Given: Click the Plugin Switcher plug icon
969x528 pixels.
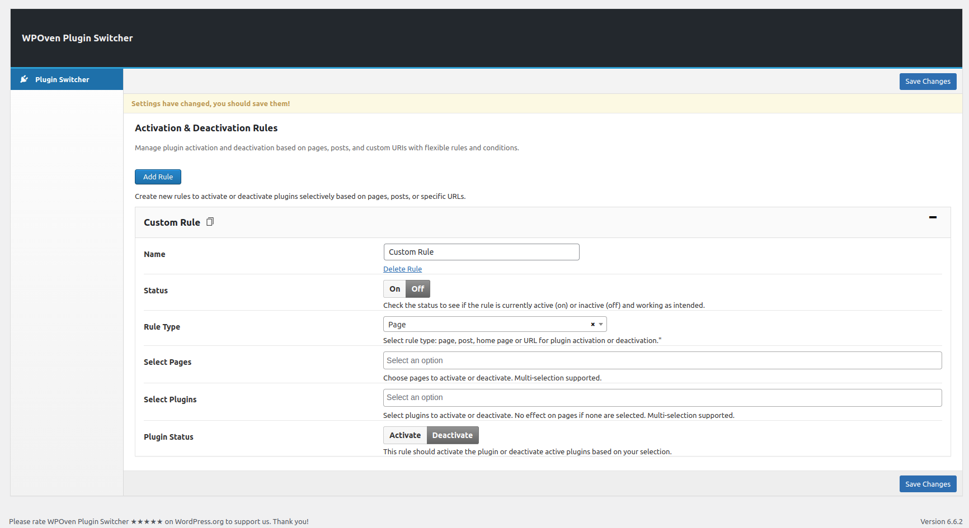Looking at the screenshot, I should (24, 79).
